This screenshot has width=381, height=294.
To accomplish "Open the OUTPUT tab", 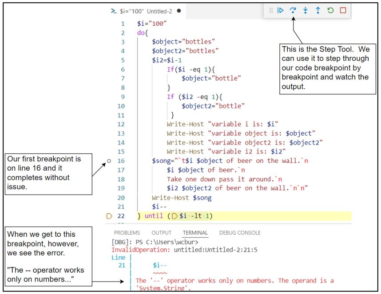I will (x=162, y=232).
